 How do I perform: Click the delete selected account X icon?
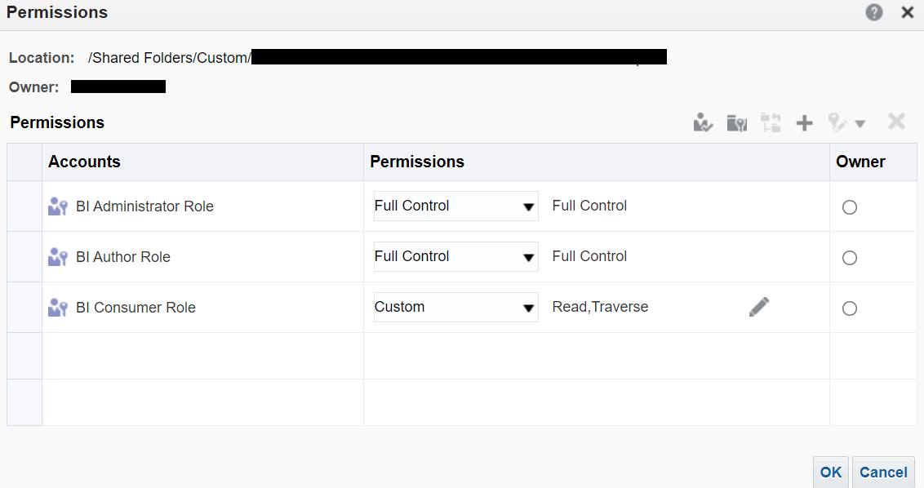coord(896,122)
